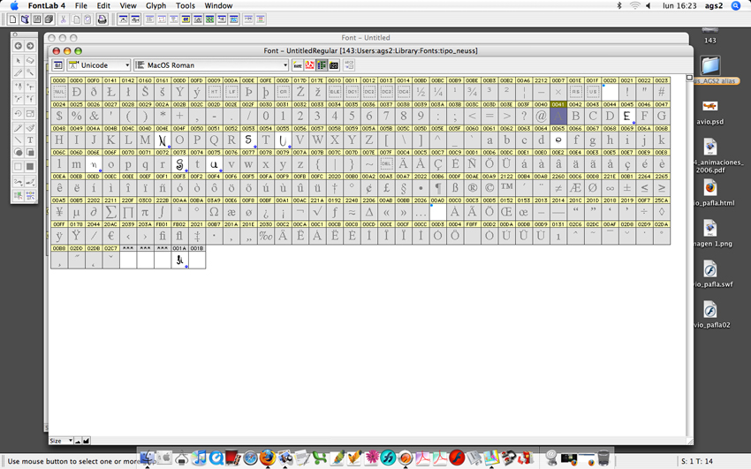Screen dimensions: 751x469
Task: Select the custom uppercase S glyph cell
Action: coord(248,140)
